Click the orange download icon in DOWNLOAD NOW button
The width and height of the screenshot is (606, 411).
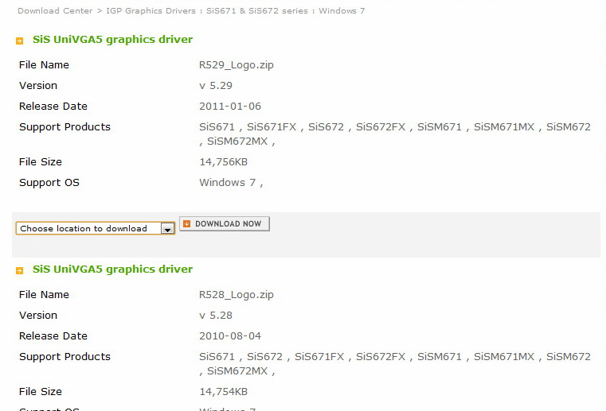point(186,224)
